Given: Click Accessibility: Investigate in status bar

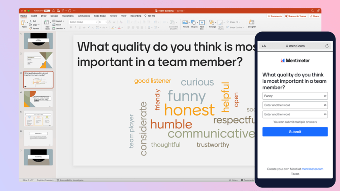Looking at the screenshot, I should pyautogui.click(x=70, y=180).
